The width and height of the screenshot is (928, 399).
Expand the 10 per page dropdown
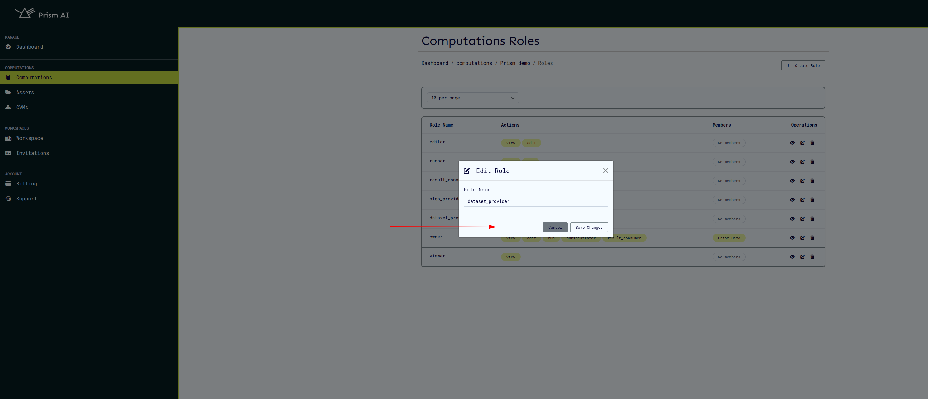point(473,98)
